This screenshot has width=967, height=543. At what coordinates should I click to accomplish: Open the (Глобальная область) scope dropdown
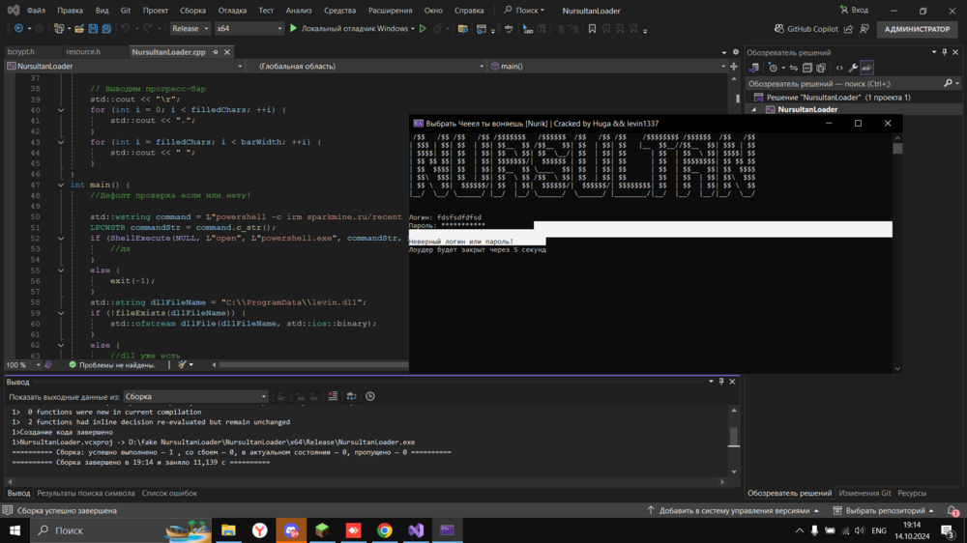(x=370, y=66)
